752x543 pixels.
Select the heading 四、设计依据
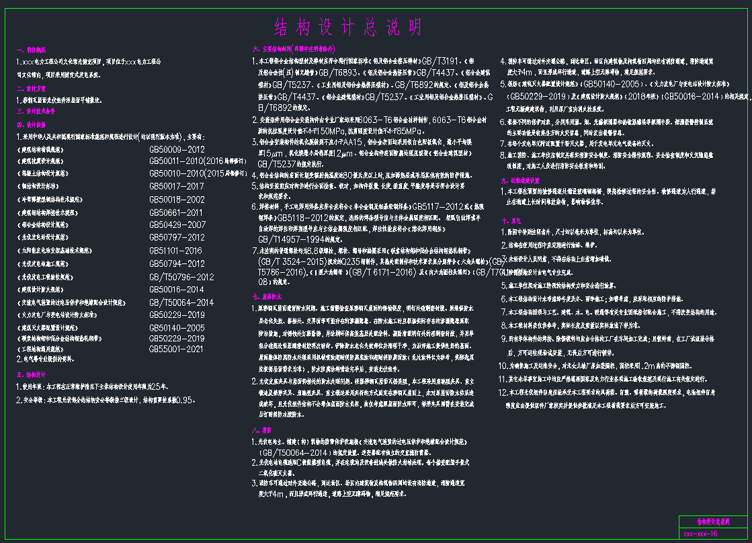(x=31, y=124)
